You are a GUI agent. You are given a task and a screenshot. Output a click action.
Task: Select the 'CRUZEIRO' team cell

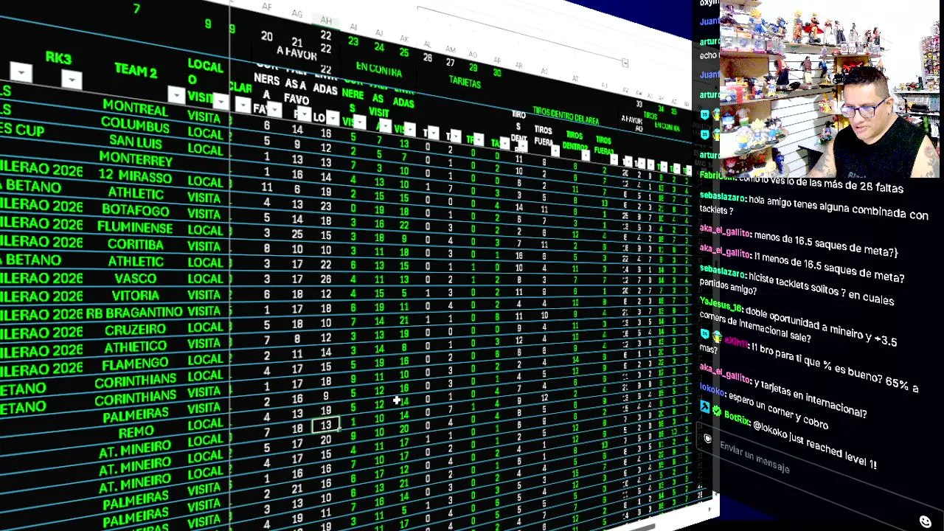136,330
